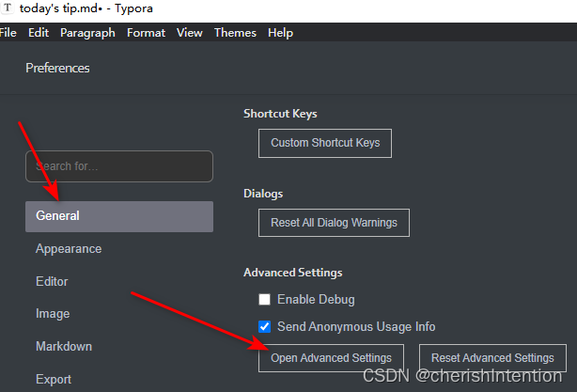Open the Paragraph menu
The height and width of the screenshot is (392, 577).
(x=87, y=33)
